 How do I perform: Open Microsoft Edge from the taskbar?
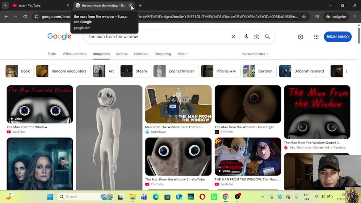pyautogui.click(x=156, y=197)
